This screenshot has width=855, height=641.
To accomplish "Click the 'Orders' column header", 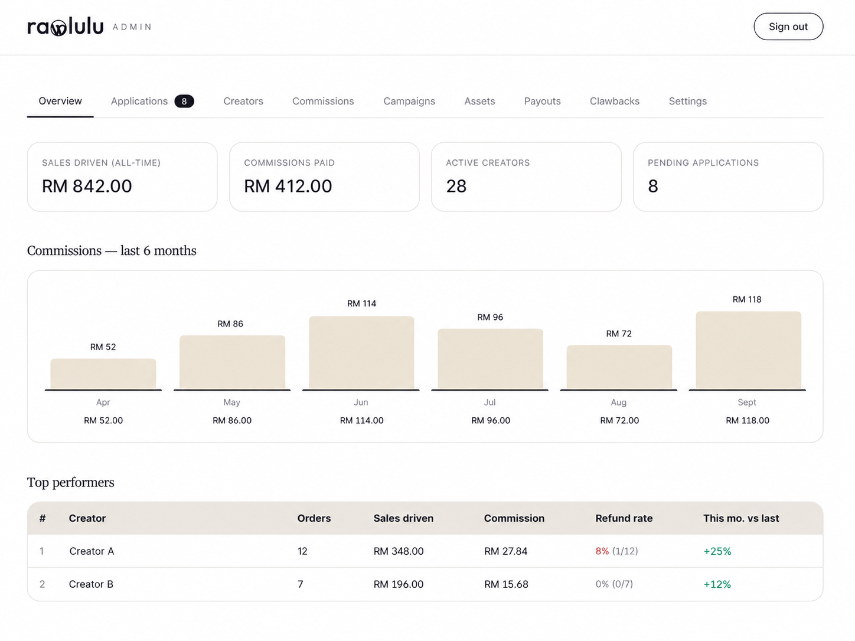I will tap(314, 518).
